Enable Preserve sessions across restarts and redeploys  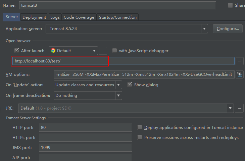pyautogui.click(x=140, y=138)
